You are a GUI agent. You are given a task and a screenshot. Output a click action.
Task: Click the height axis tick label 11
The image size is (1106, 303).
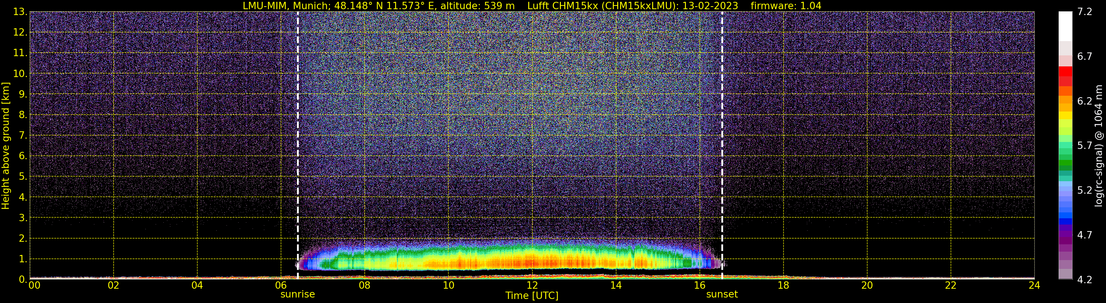(x=20, y=53)
